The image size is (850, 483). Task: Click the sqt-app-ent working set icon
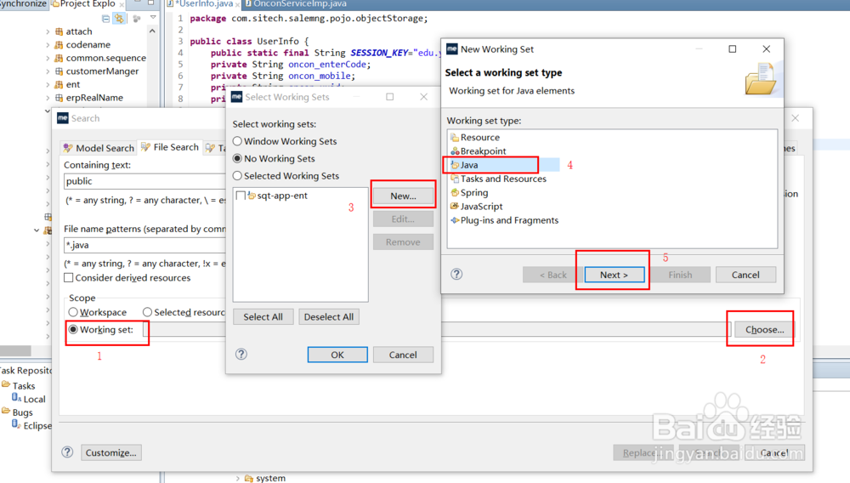252,196
